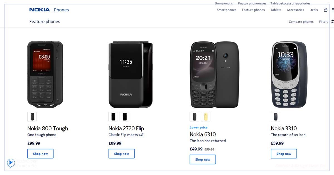The image size is (334, 175).
Task: Choose the Nokia 800 Tough color thumbnail
Action: click(32, 117)
